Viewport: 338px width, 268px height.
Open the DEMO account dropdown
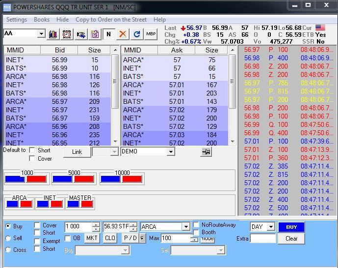point(171,151)
